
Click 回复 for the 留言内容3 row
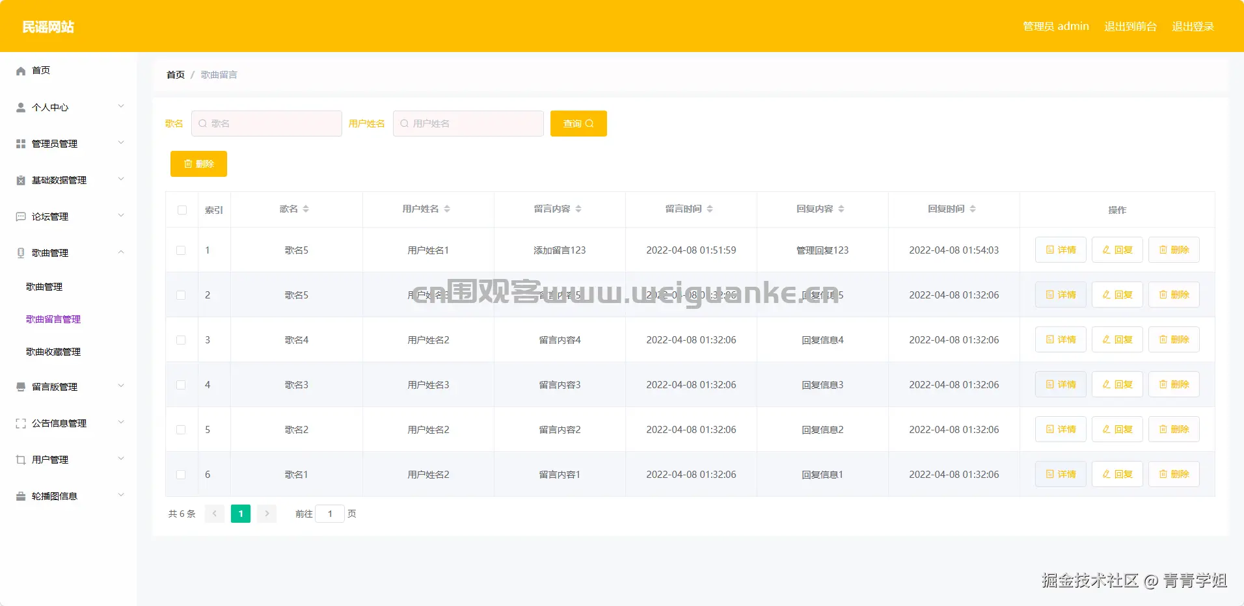point(1117,384)
